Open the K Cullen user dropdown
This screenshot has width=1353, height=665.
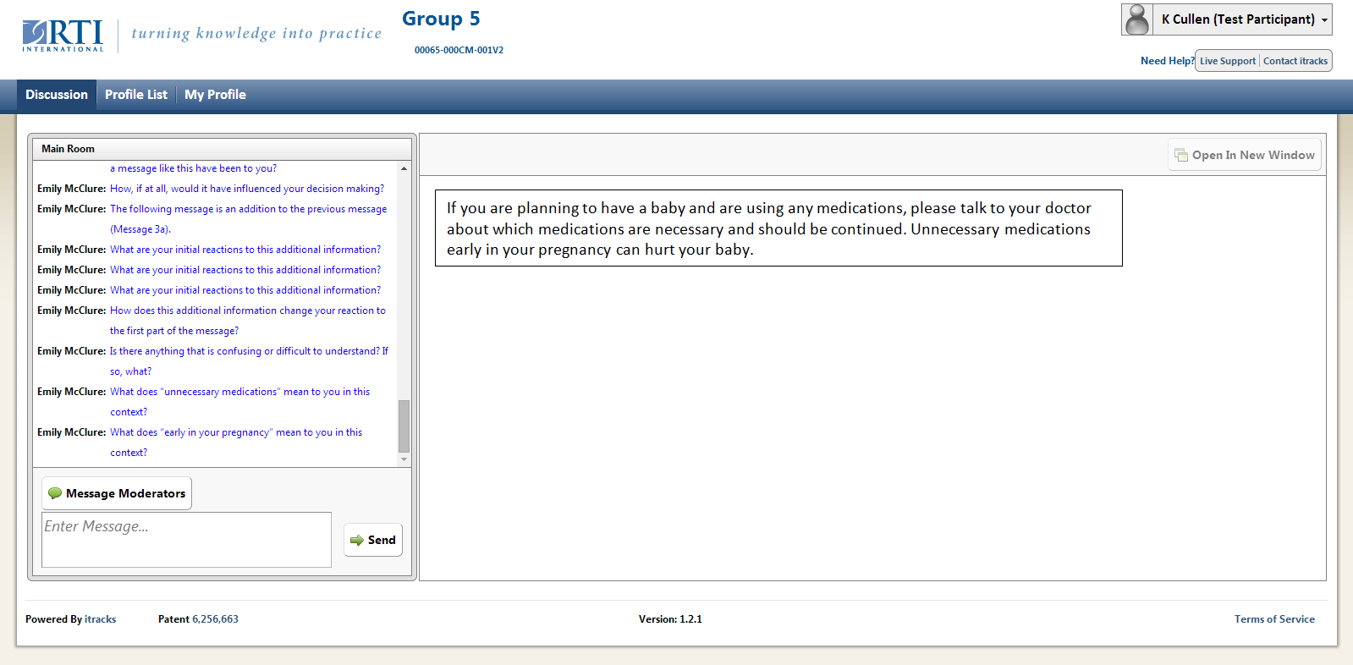tap(1227, 19)
